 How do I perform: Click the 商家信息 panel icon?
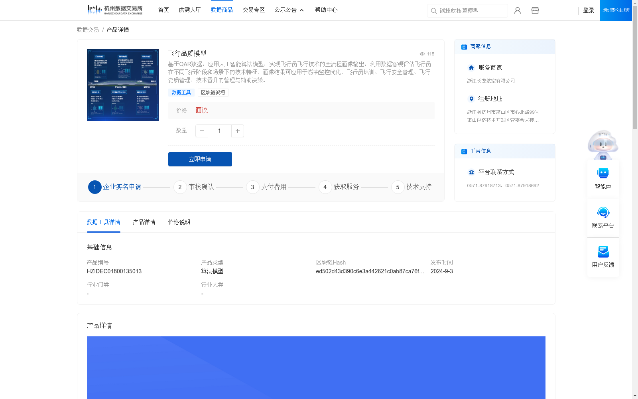click(x=464, y=47)
